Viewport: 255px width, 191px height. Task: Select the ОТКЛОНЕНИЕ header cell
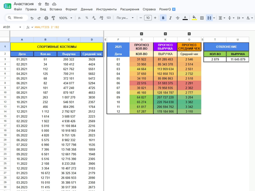click(x=226, y=47)
